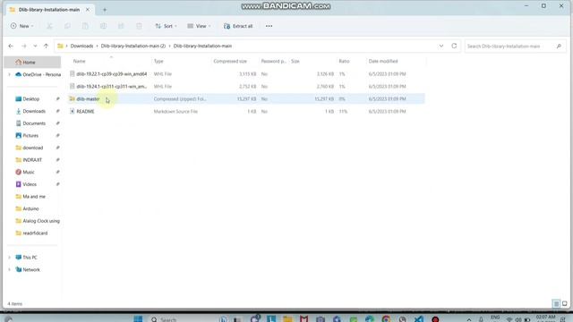
Task: Open the recent locations chevron
Action: point(35,46)
